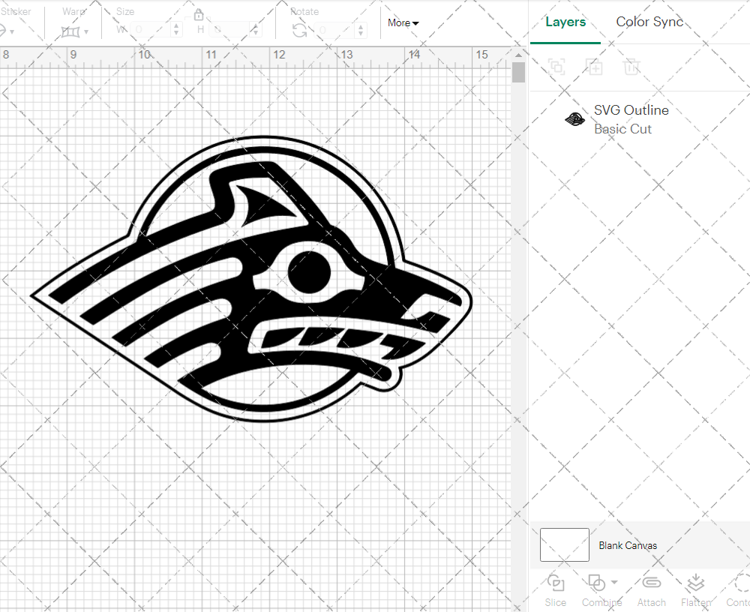Click the Blank Canvas color swatch
750x612 pixels.
click(x=564, y=545)
